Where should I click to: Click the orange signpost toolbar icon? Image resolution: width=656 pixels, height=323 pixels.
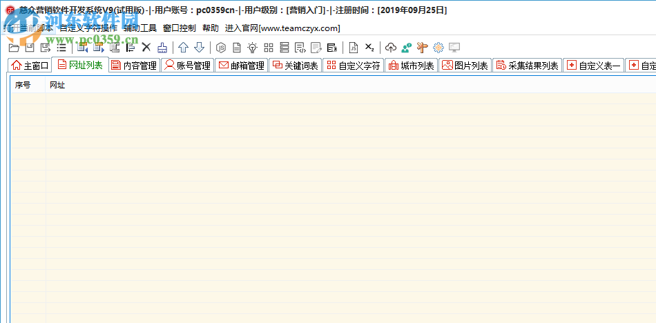423,48
